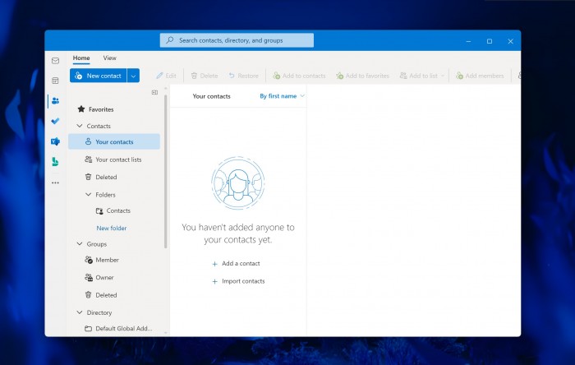Collapse the navigation pane using panel icon

tap(154, 93)
